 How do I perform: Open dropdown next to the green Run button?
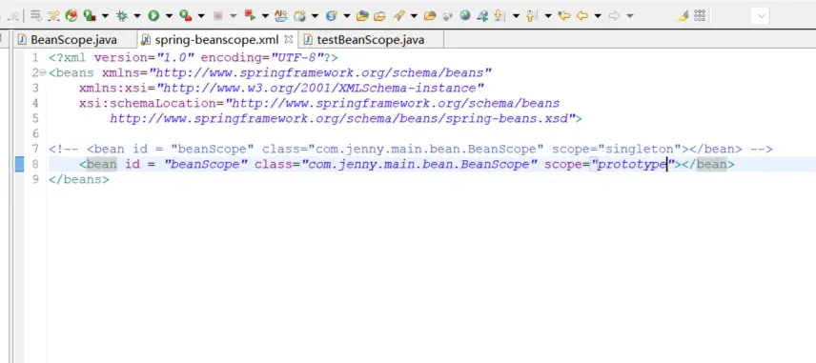tap(169, 15)
